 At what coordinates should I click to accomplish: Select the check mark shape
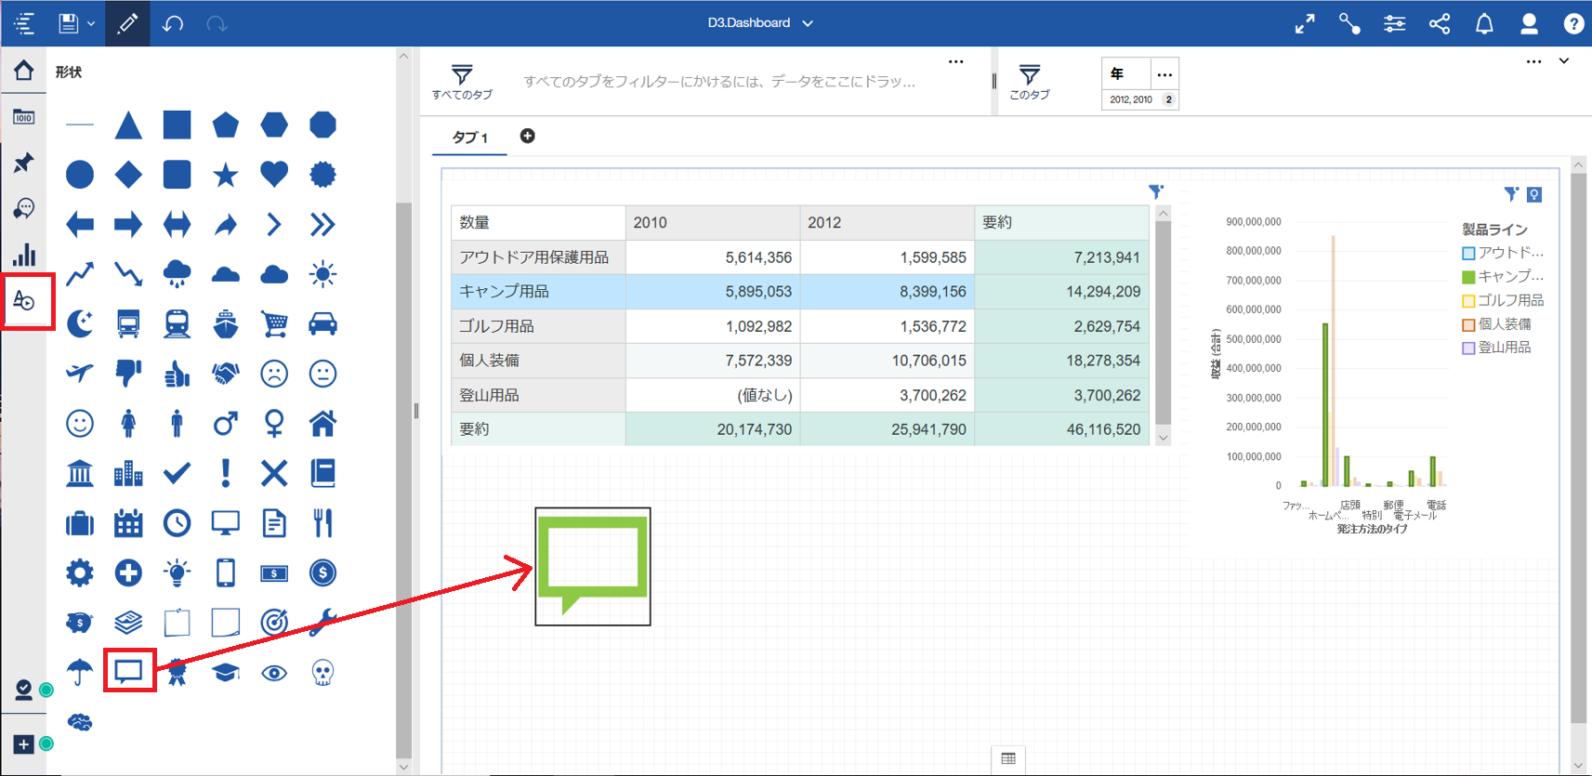click(177, 473)
